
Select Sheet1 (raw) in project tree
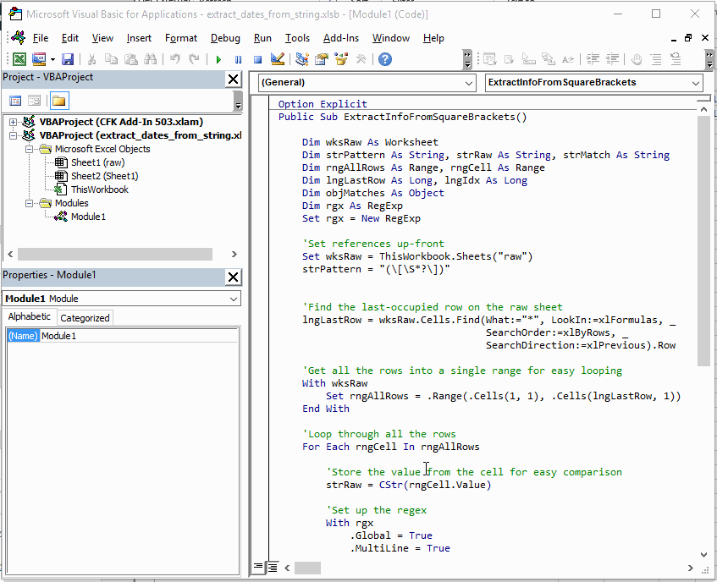[x=97, y=162]
